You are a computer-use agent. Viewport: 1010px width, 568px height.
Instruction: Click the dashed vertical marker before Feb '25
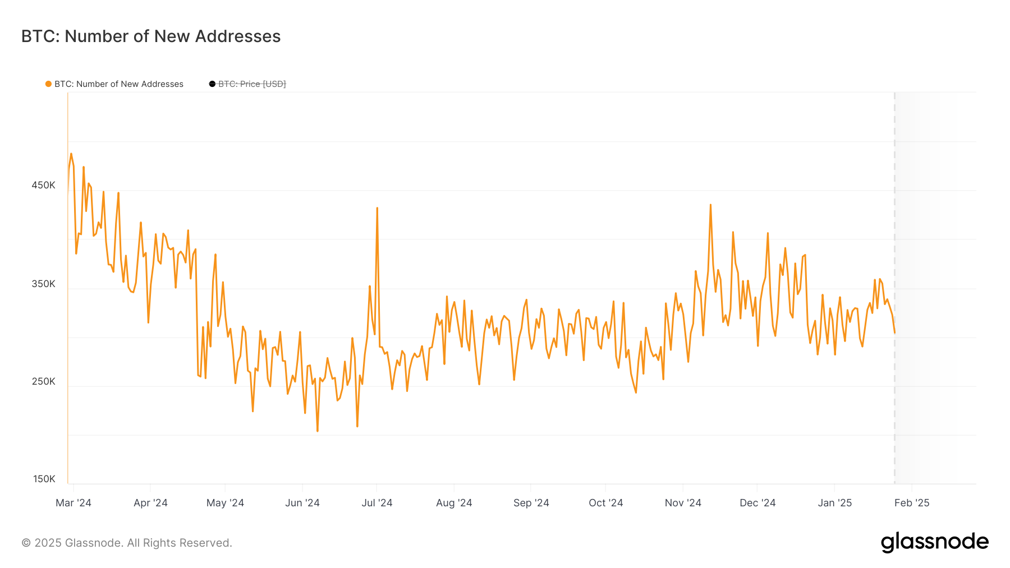(x=894, y=288)
